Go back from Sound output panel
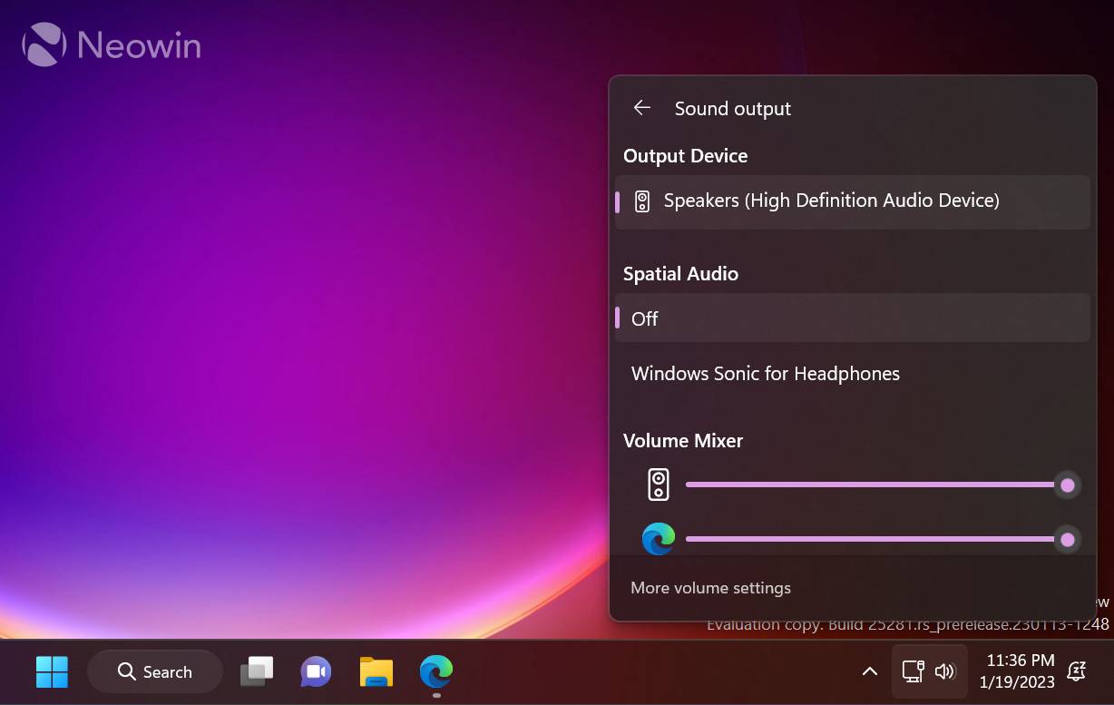This screenshot has width=1114, height=705. [x=641, y=107]
